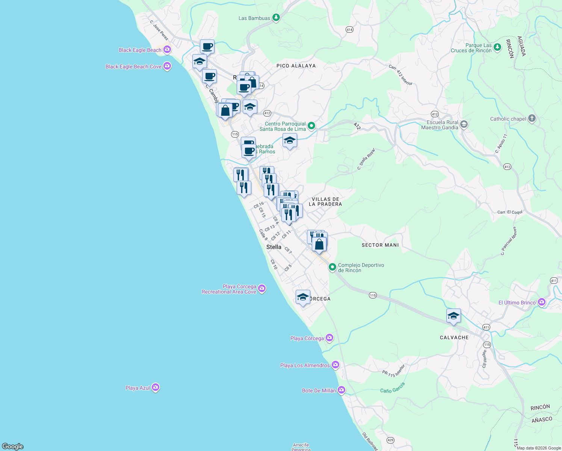
Task: Click the green marker for Complejo Deportivo de Rincón
Action: 332,267
